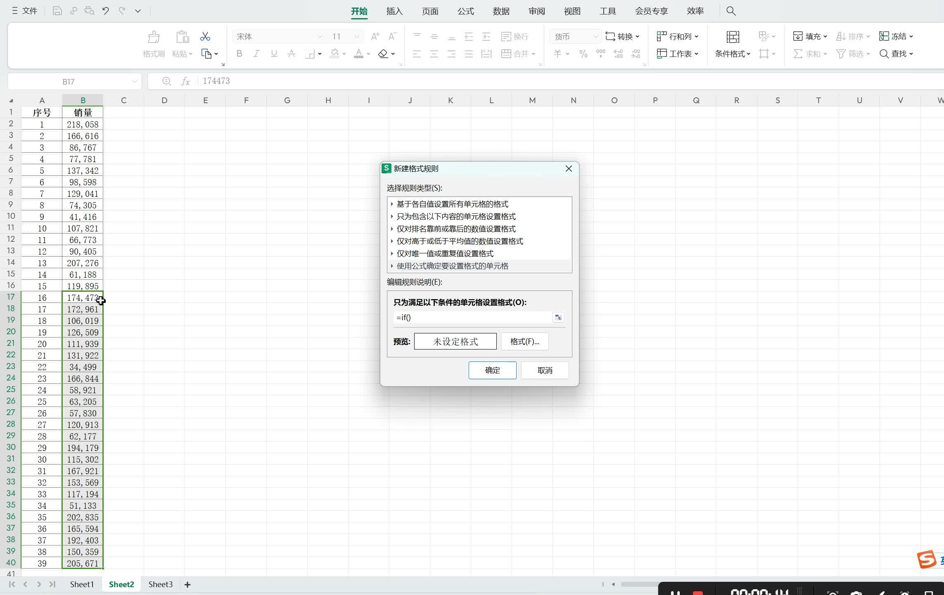Image resolution: width=944 pixels, height=595 pixels.
Task: Click the formula input field containing =if()
Action: pos(472,317)
